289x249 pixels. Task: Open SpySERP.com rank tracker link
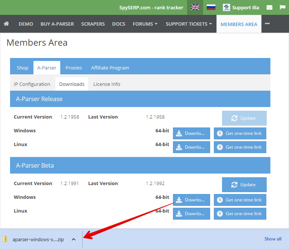pos(151,7)
